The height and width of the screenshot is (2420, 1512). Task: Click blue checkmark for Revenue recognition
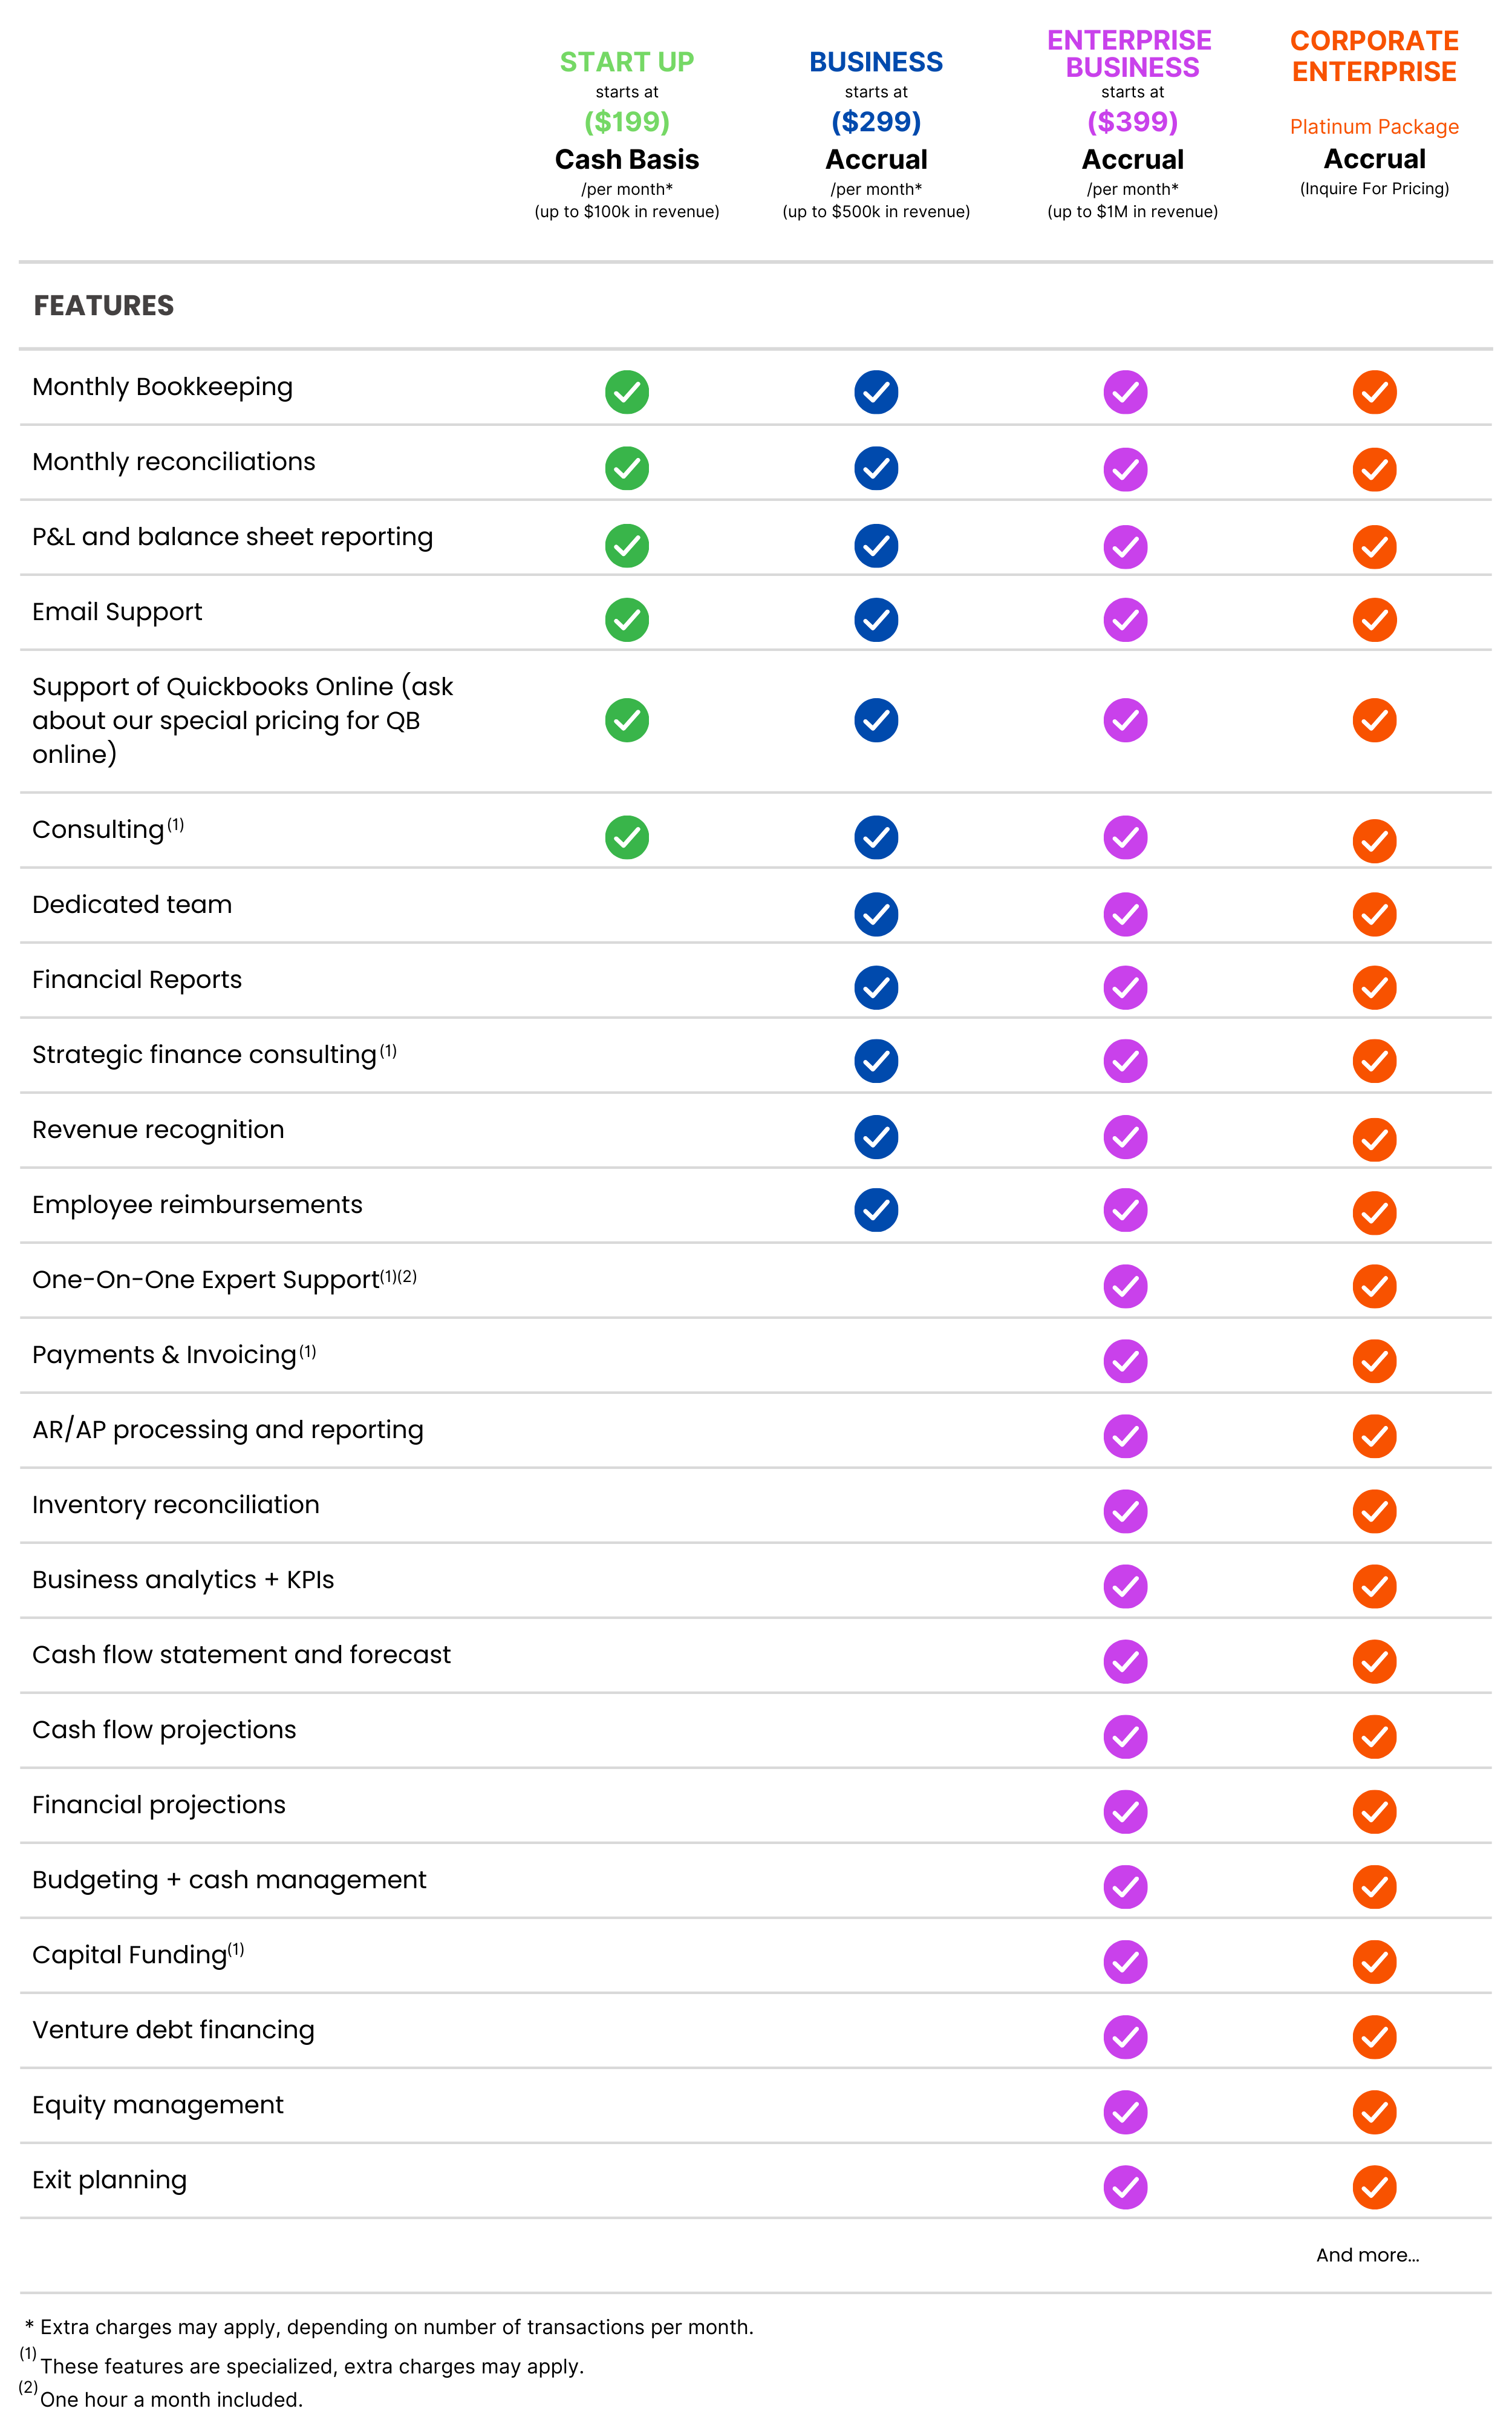(x=876, y=1137)
